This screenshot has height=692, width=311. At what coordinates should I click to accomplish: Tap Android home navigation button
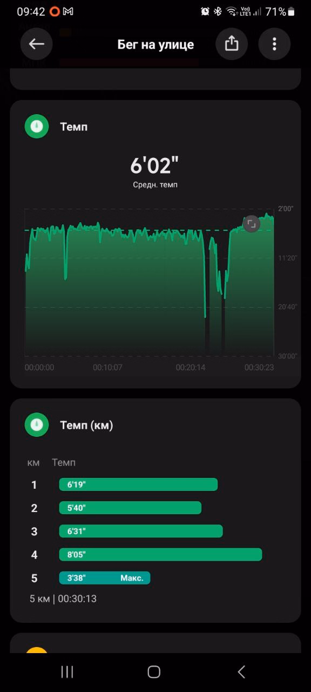click(154, 672)
